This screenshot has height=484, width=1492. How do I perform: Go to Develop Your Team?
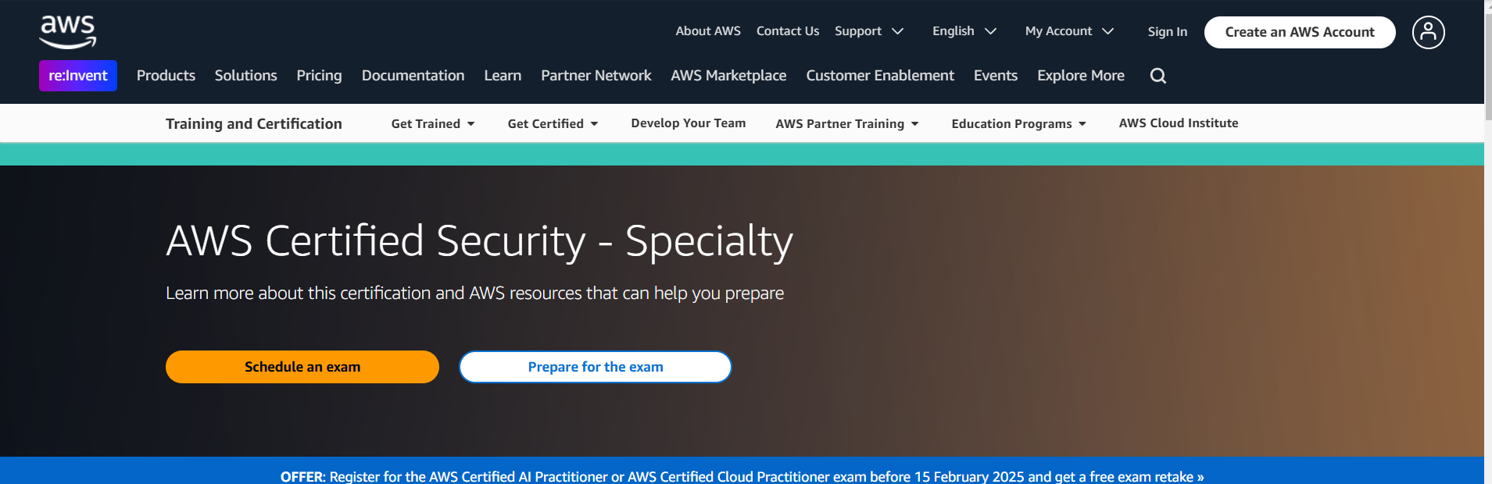(x=689, y=123)
